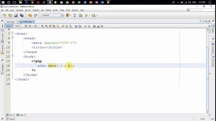
Task: Expand the browser selection dropdown arrow
Action: click(71, 15)
